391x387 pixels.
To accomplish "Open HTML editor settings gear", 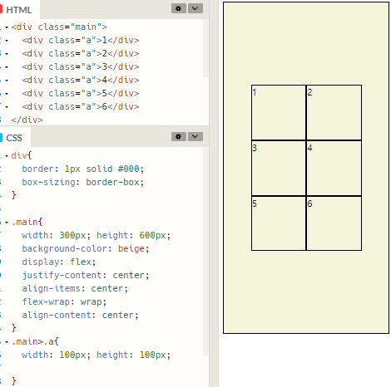I will coord(178,8).
